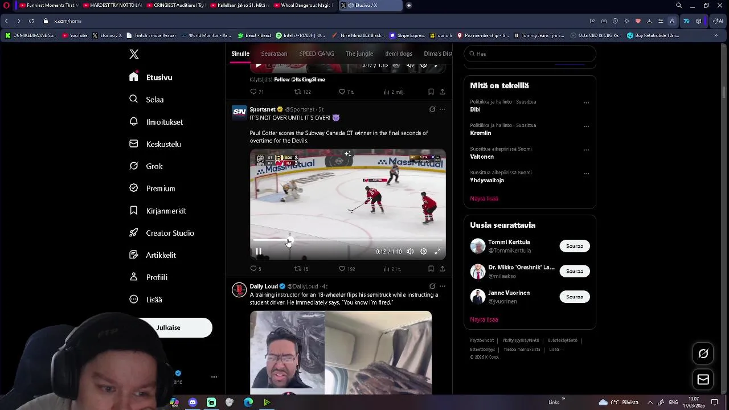Share the ItsKingSlime post
Screen dimensions: 729x410
click(x=442, y=92)
